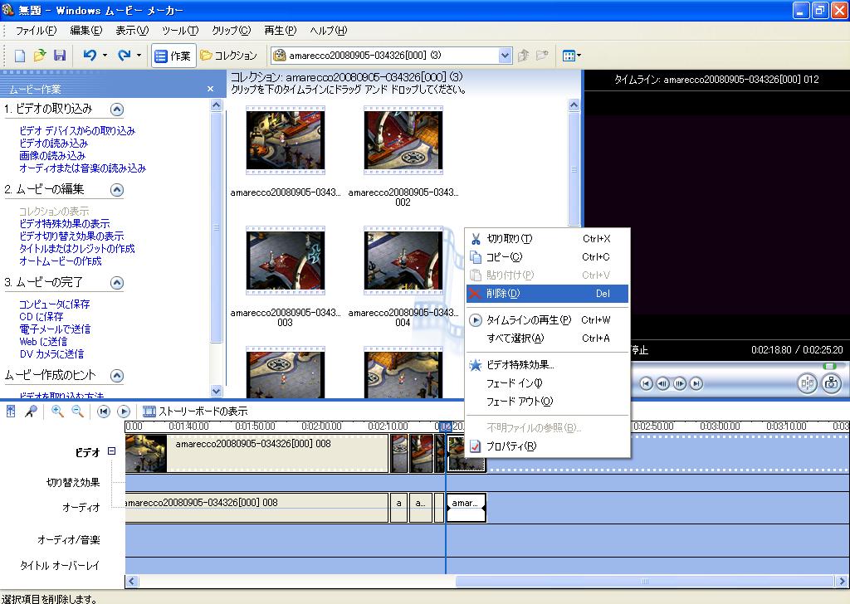Zoom out the timeline with the magnifier minus

point(77,412)
